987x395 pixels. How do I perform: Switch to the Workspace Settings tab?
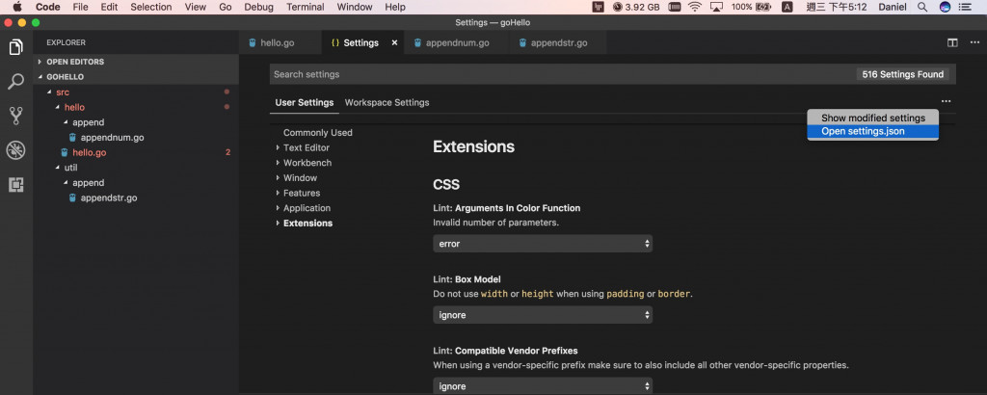tap(387, 102)
